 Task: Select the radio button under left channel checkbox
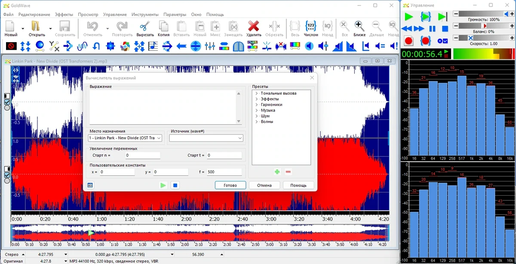(7, 108)
